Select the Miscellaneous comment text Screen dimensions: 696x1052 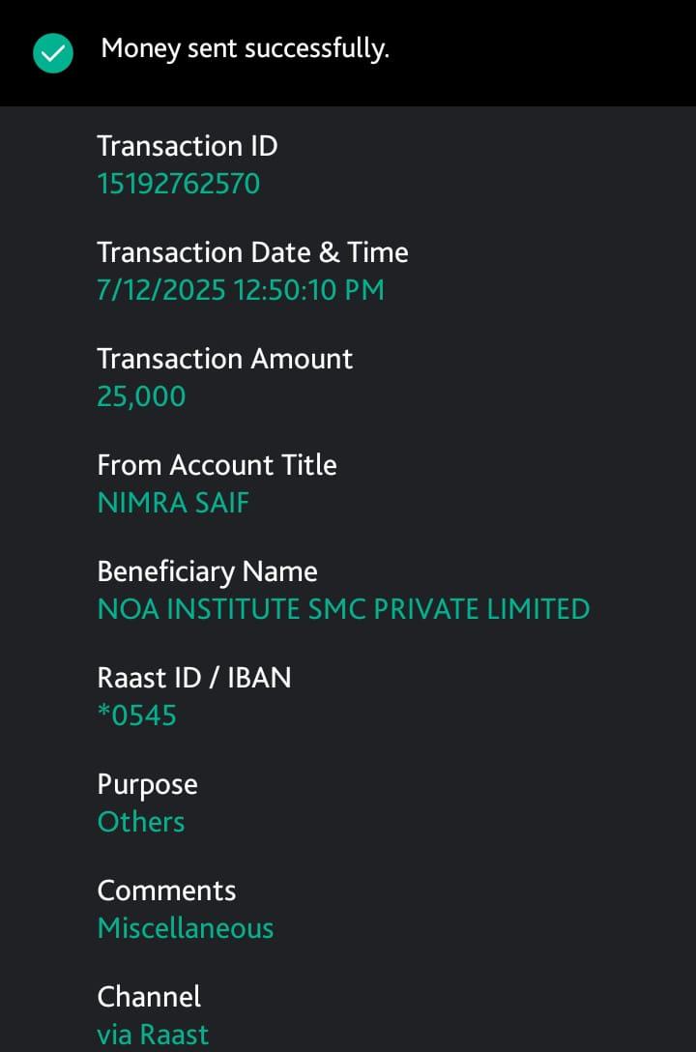click(x=186, y=928)
